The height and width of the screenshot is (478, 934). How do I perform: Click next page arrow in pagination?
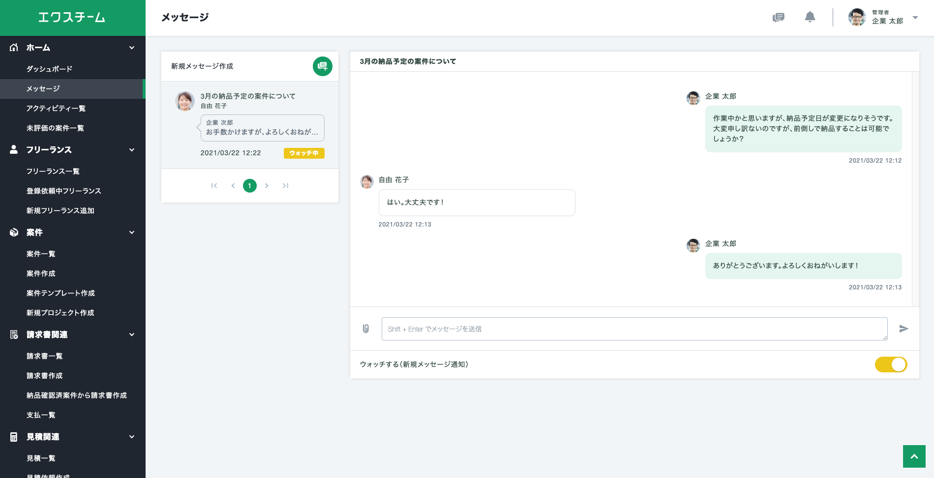pyautogui.click(x=267, y=186)
